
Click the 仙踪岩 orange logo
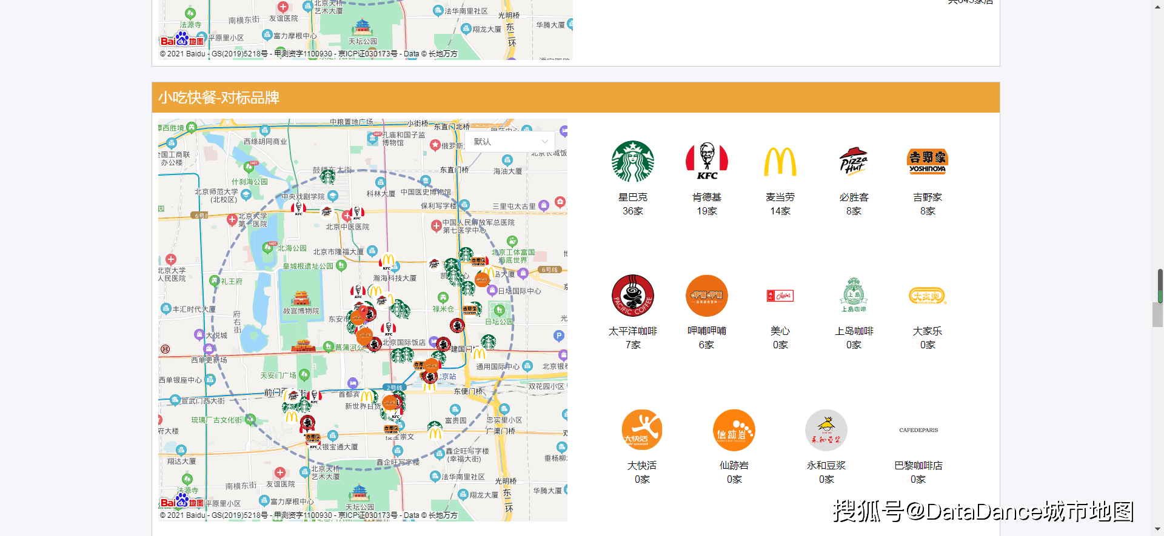(x=734, y=430)
